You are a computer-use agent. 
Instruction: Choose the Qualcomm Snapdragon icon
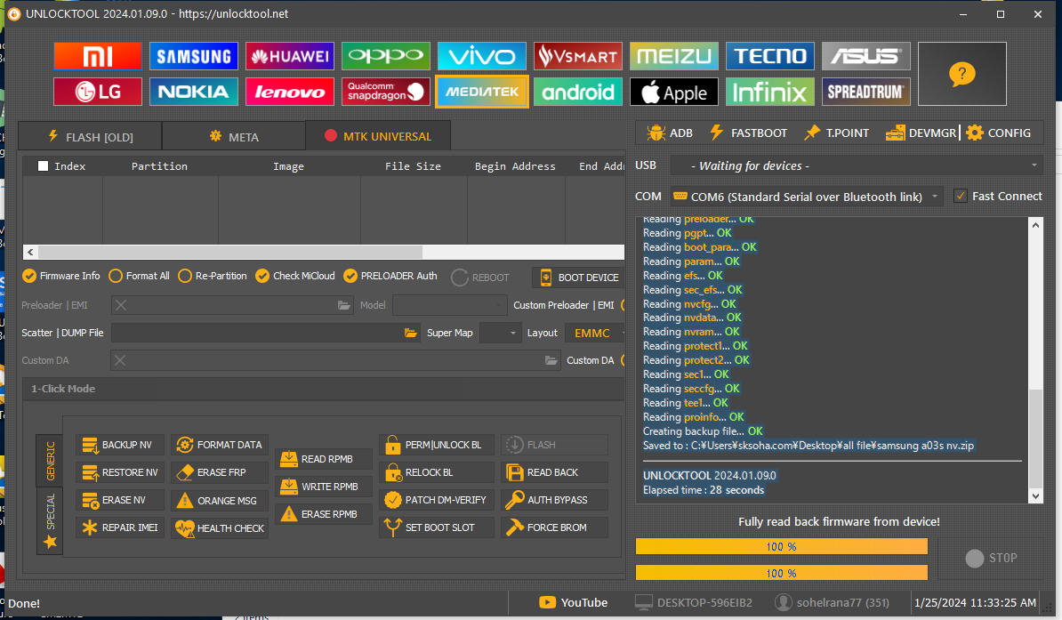pos(386,91)
